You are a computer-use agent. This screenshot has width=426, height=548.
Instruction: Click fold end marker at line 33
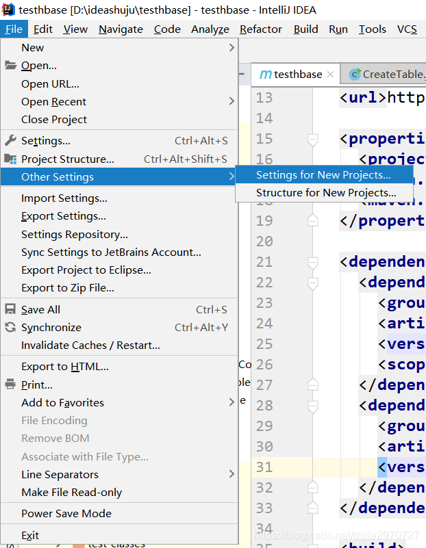[x=313, y=508]
